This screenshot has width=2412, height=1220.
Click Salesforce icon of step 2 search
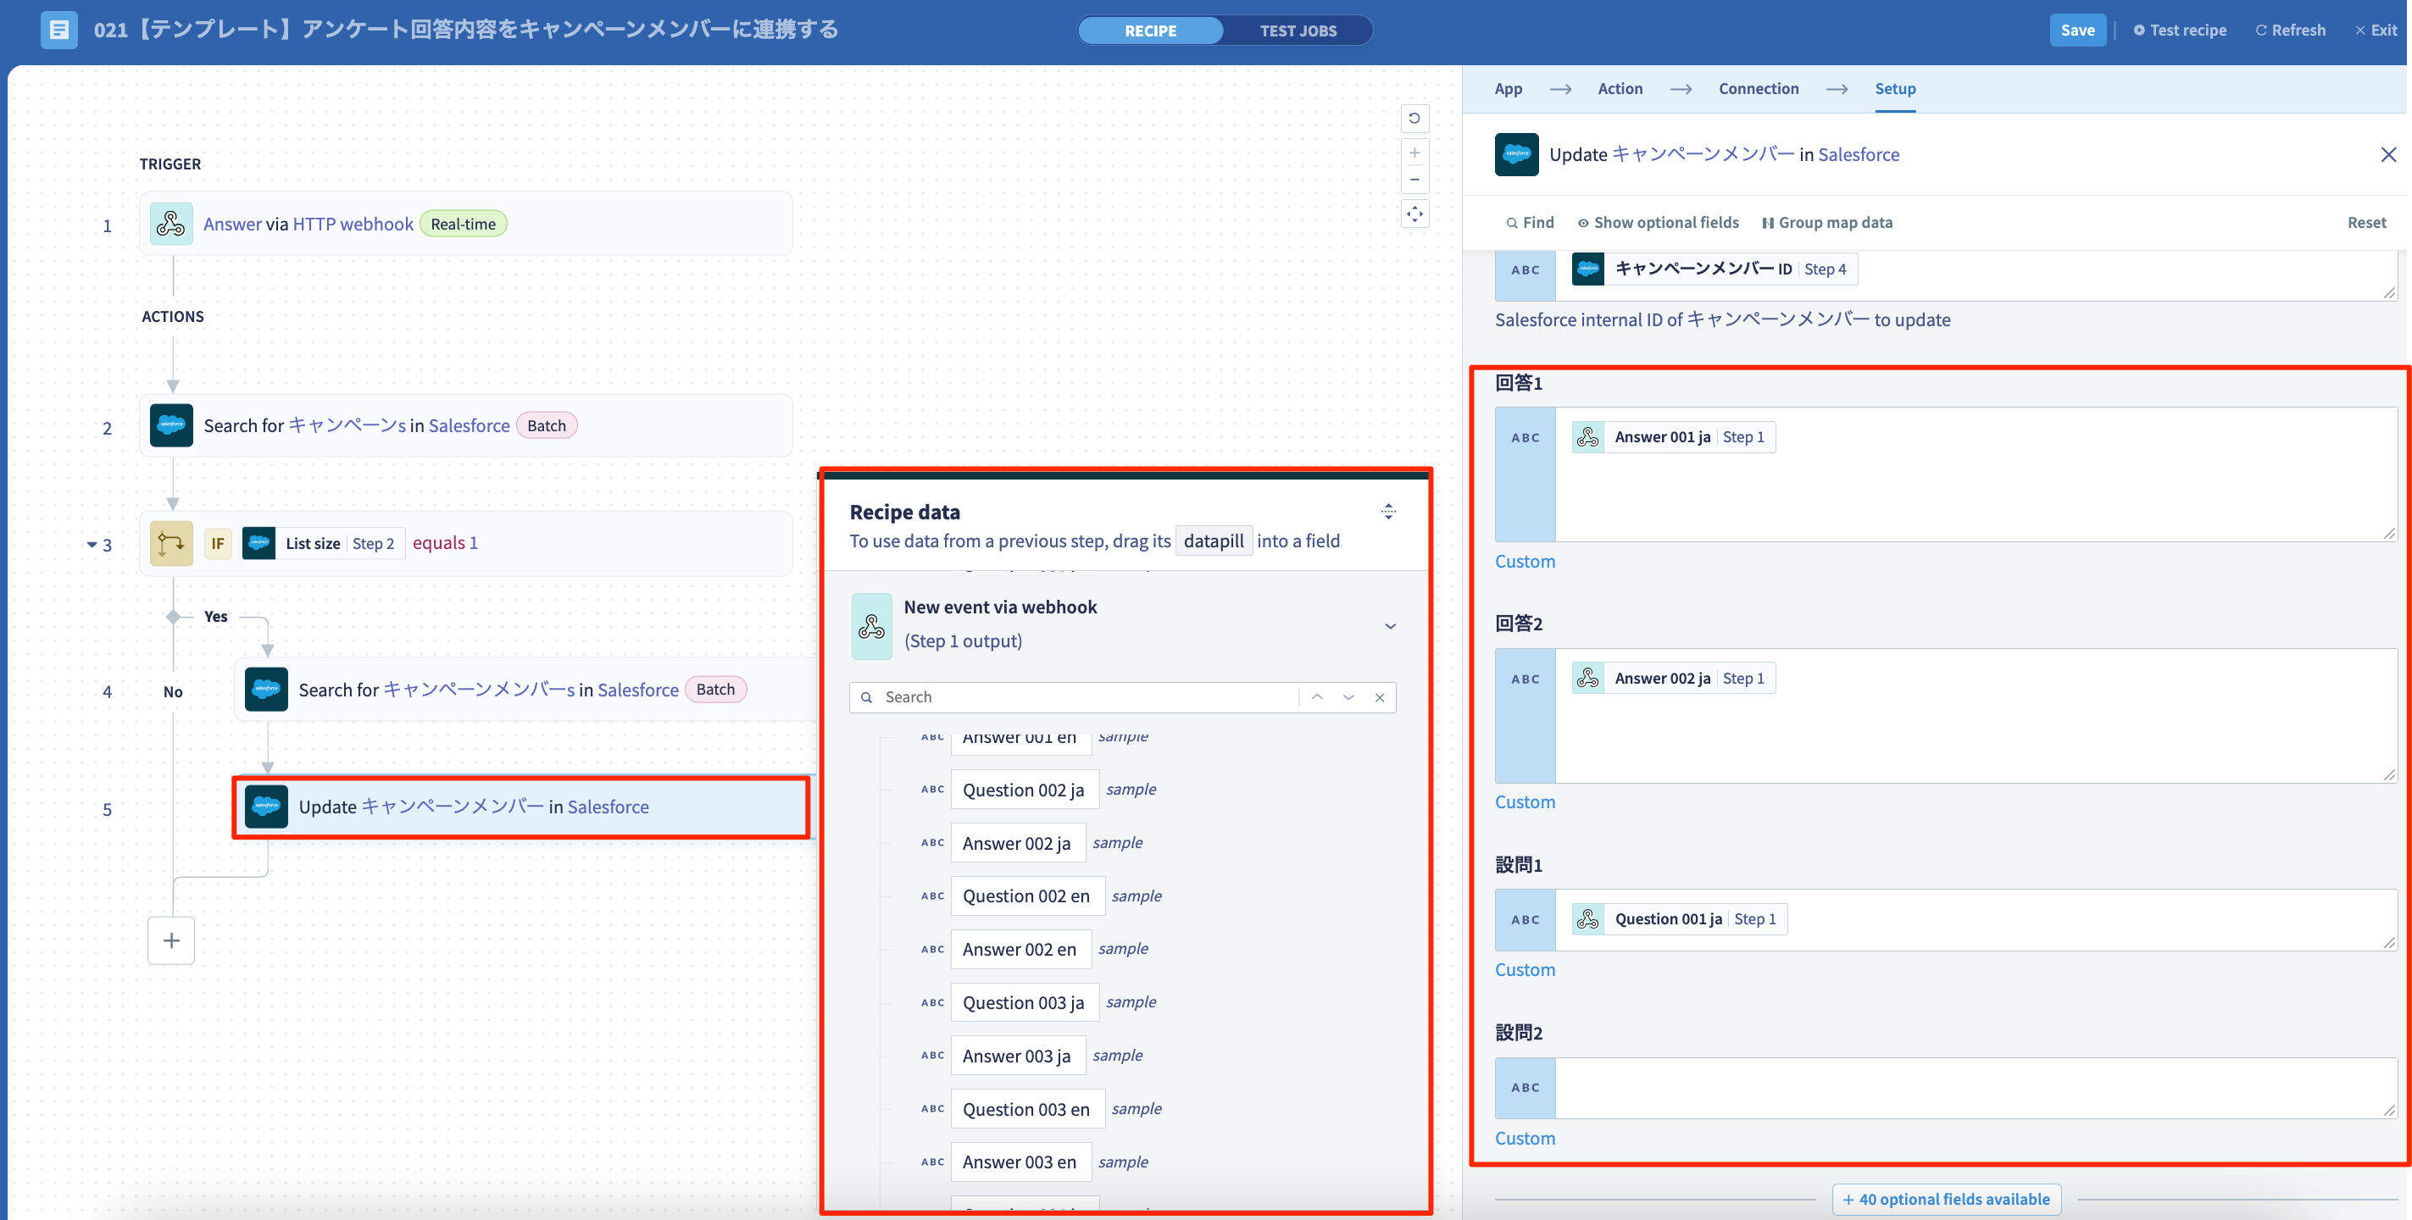(x=171, y=425)
